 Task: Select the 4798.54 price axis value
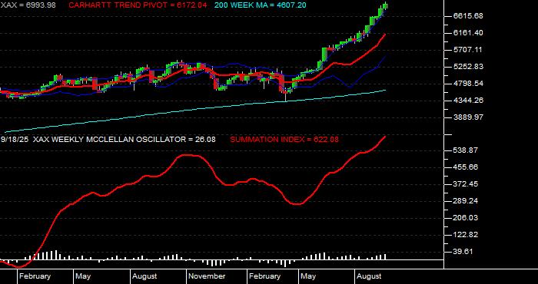click(468, 84)
